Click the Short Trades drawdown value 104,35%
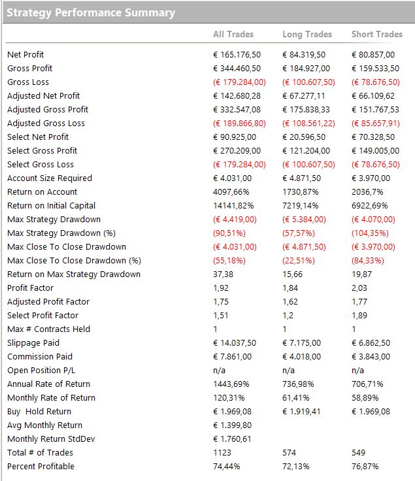The height and width of the screenshot is (481, 415). click(x=370, y=233)
